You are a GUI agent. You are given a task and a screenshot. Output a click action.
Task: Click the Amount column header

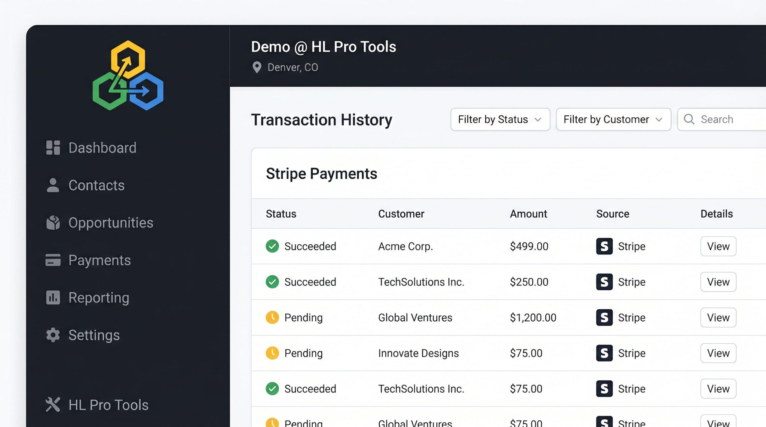tap(528, 214)
